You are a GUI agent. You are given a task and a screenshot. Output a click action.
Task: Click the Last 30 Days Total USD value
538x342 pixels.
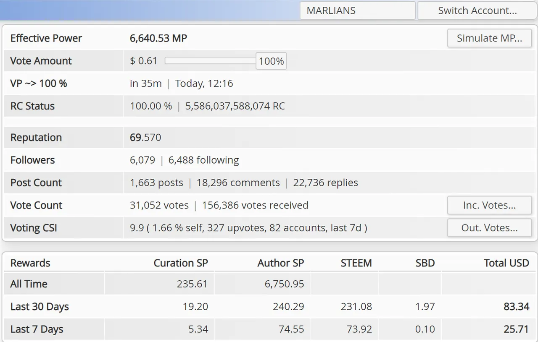pos(516,306)
